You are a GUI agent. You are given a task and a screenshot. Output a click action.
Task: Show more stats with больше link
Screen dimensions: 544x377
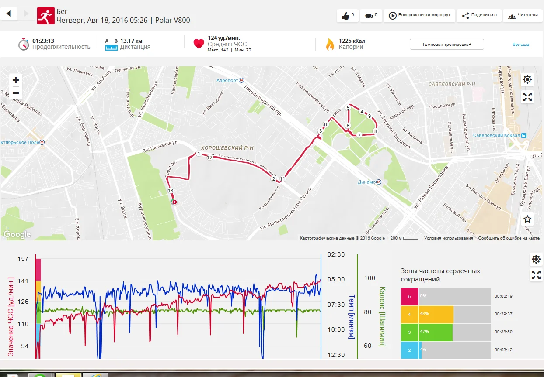[521, 45]
